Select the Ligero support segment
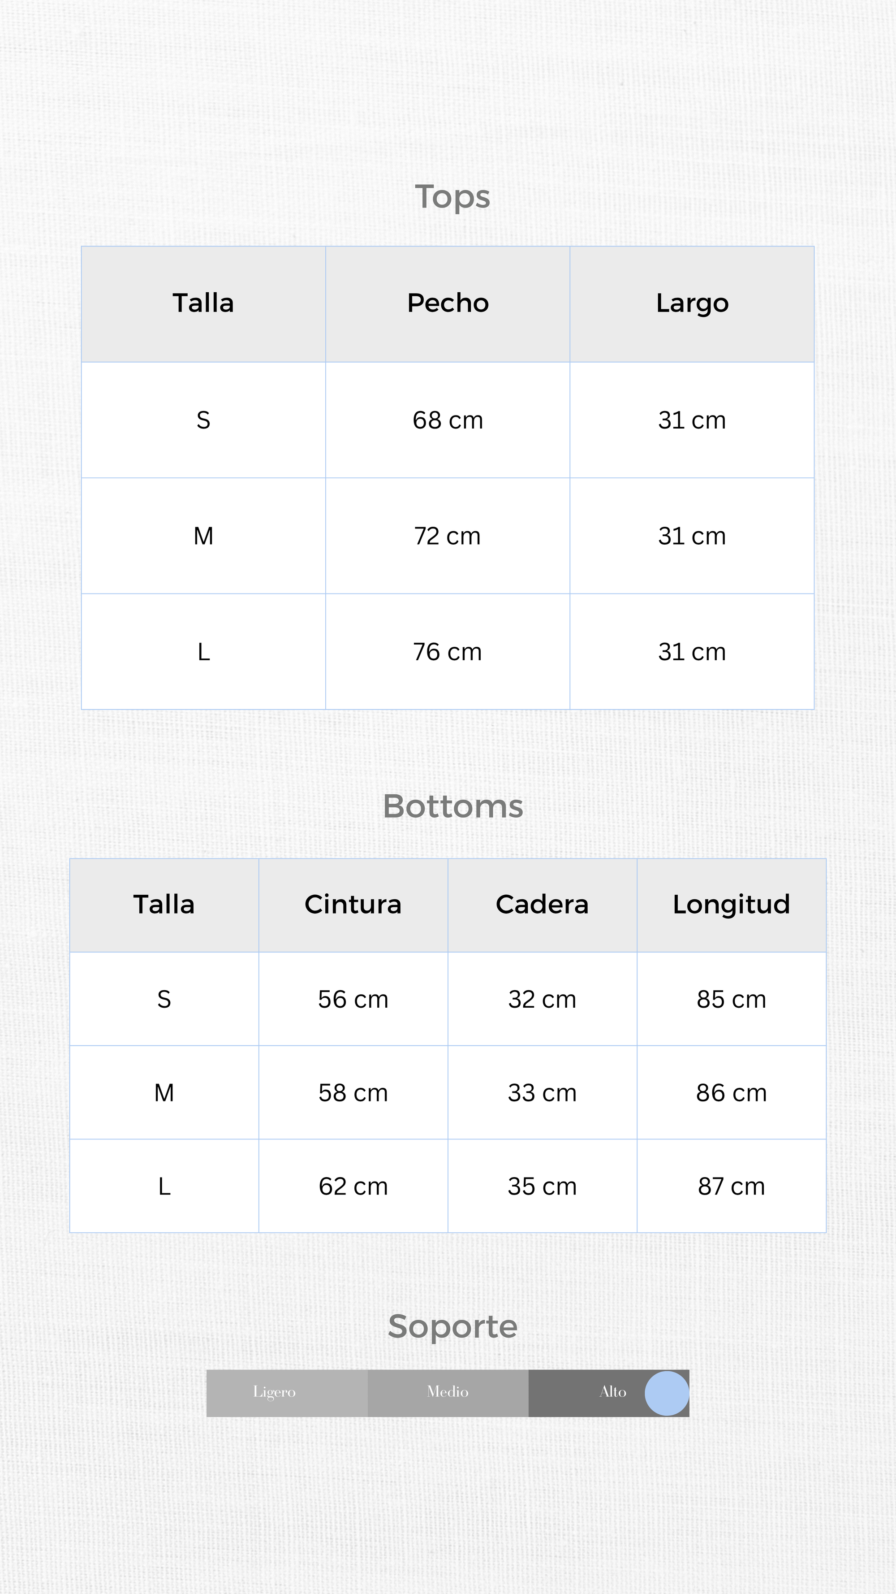The image size is (896, 1594). 275,1392
